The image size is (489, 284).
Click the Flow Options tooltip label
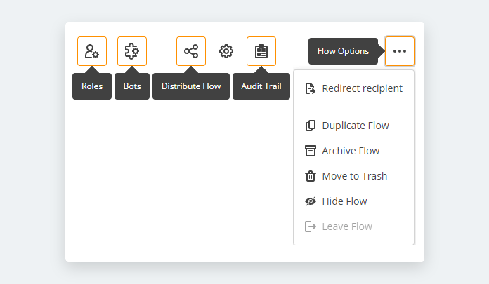tap(343, 51)
